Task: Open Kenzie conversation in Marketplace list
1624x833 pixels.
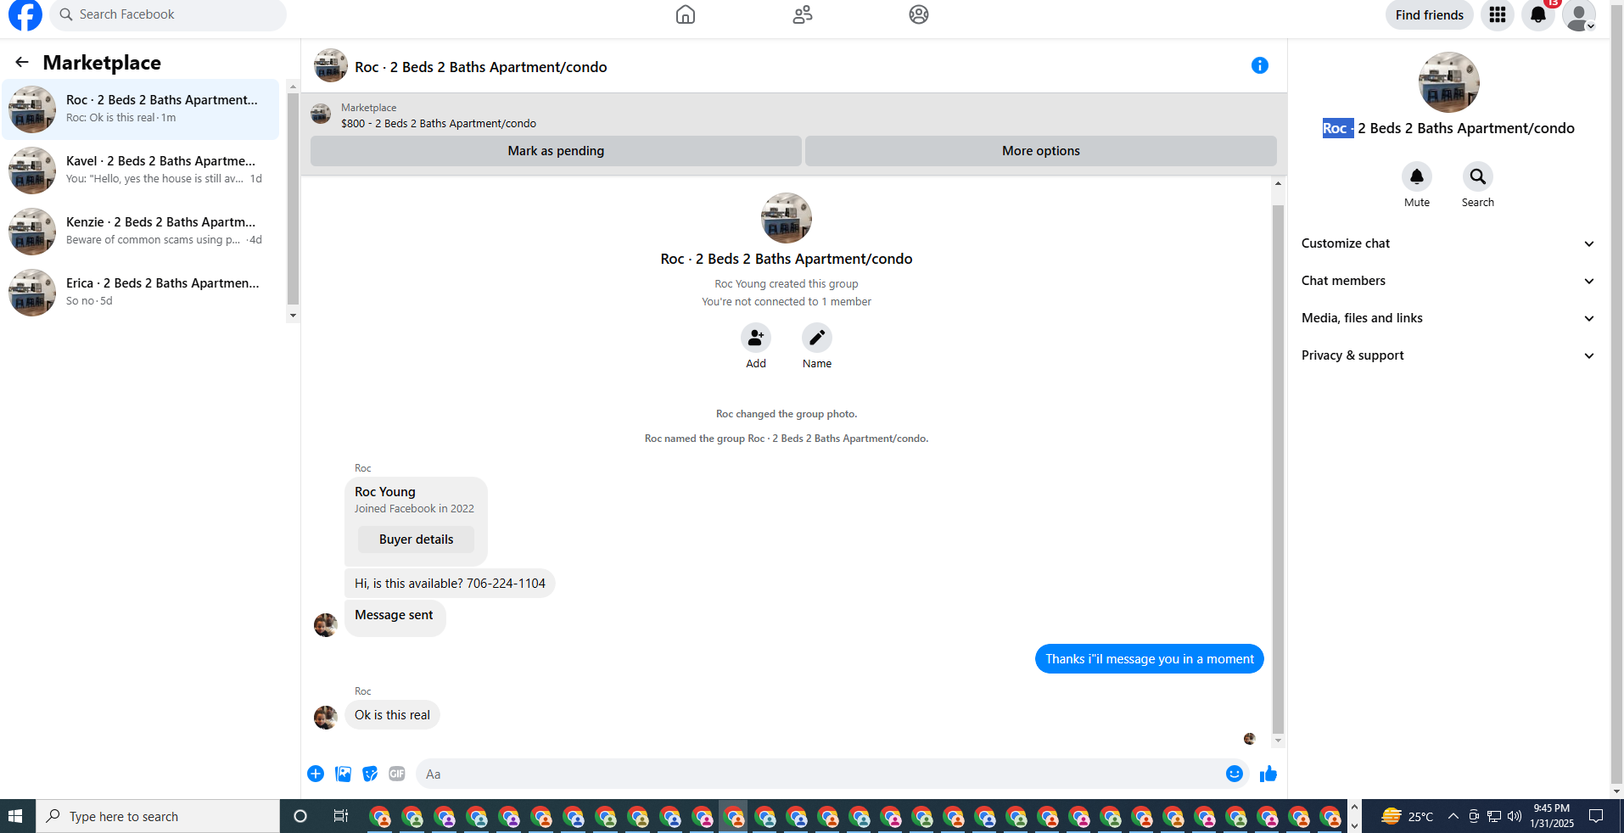Action: click(141, 232)
